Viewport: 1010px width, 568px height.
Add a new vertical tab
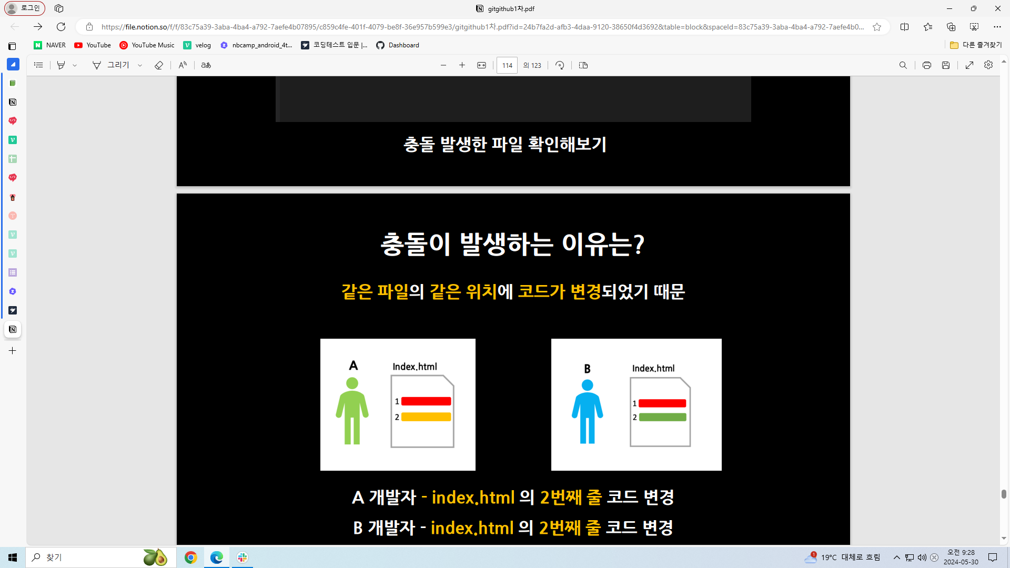(x=13, y=351)
